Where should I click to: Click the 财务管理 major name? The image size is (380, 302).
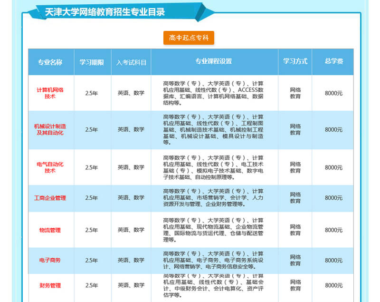click(x=50, y=285)
